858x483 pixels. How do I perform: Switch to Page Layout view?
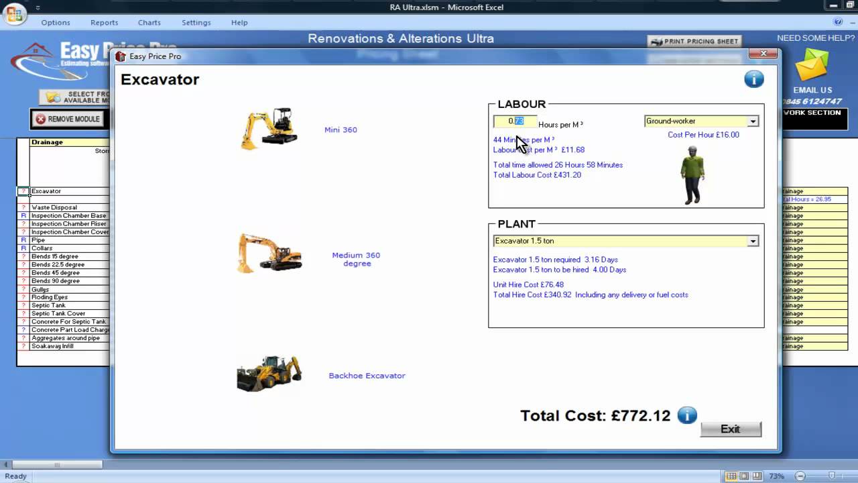point(743,476)
